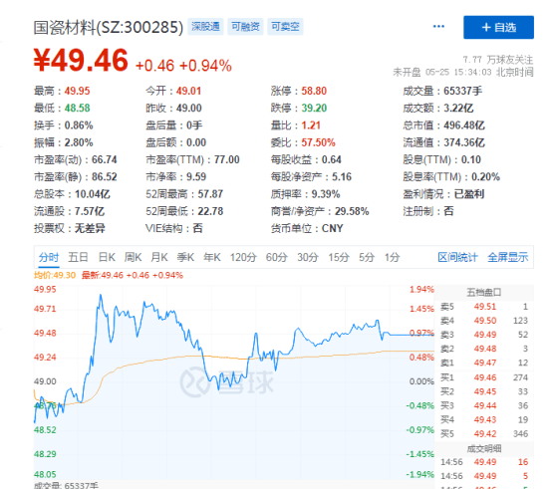552x489 pixels.
Task: Select the 卖1 row at 49.47
Action: pyautogui.click(x=484, y=363)
